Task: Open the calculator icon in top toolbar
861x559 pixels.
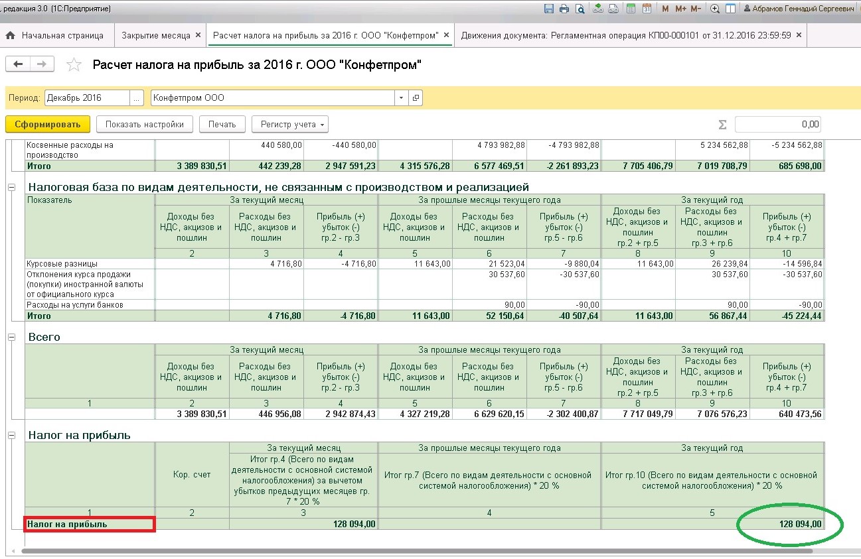Action: [631, 9]
